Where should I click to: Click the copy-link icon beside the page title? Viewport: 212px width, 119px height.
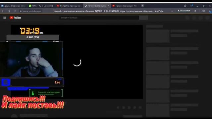[172, 11]
